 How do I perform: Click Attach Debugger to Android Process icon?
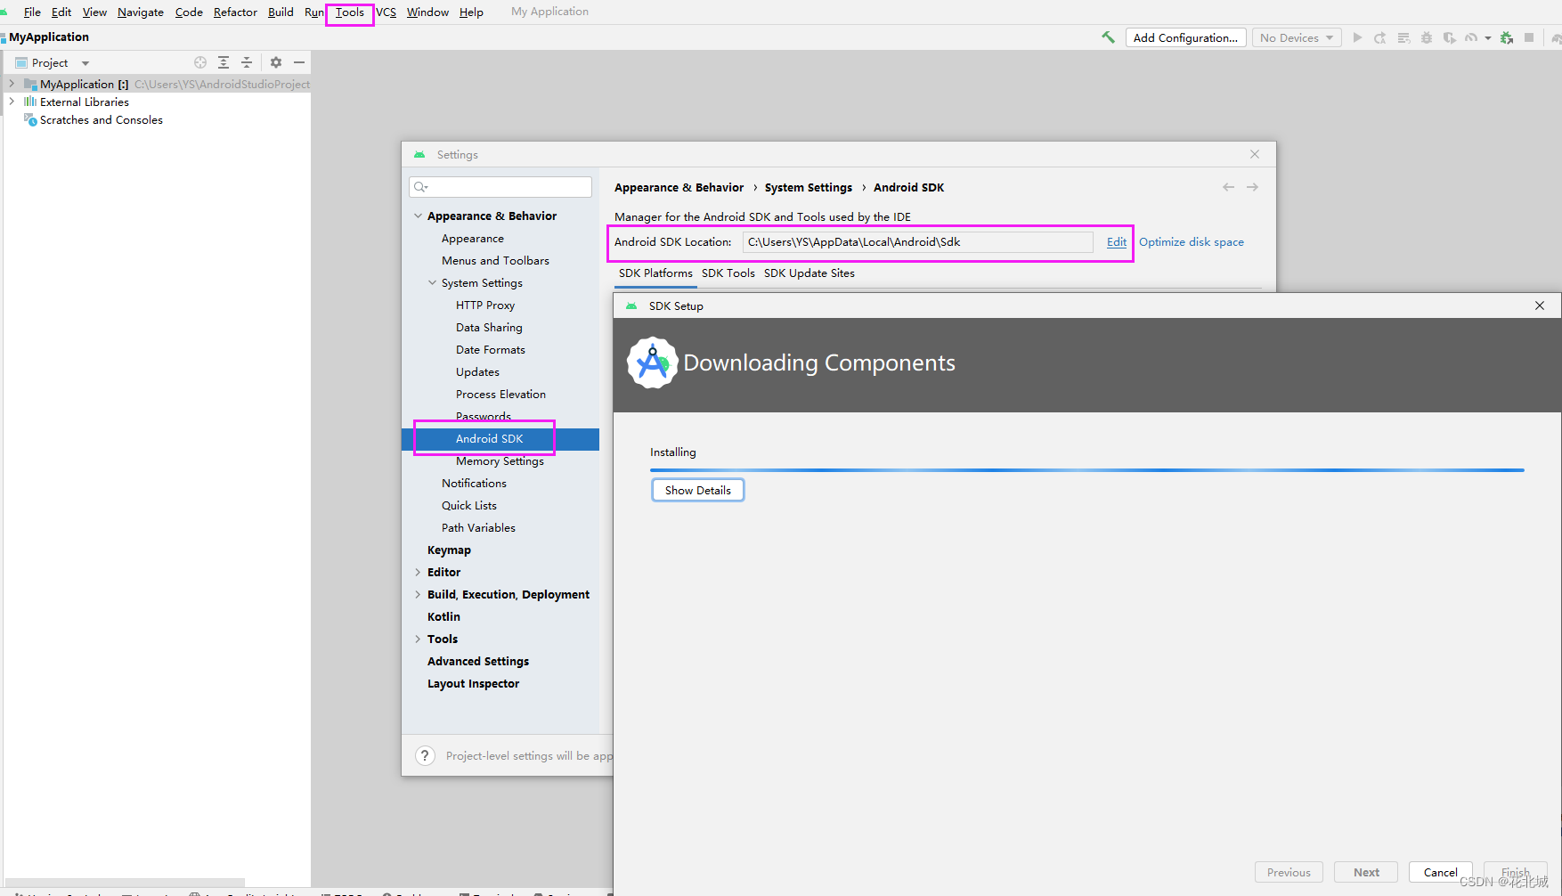[1507, 37]
